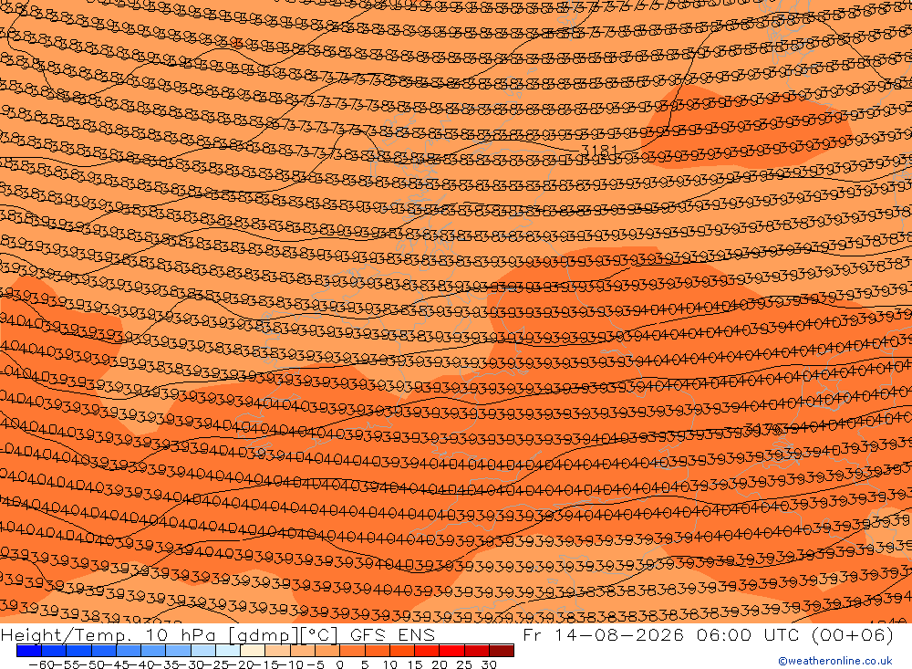This screenshot has width=912, height=669.
Task: Click the '3181' contour label on the map
Action: [x=599, y=151]
